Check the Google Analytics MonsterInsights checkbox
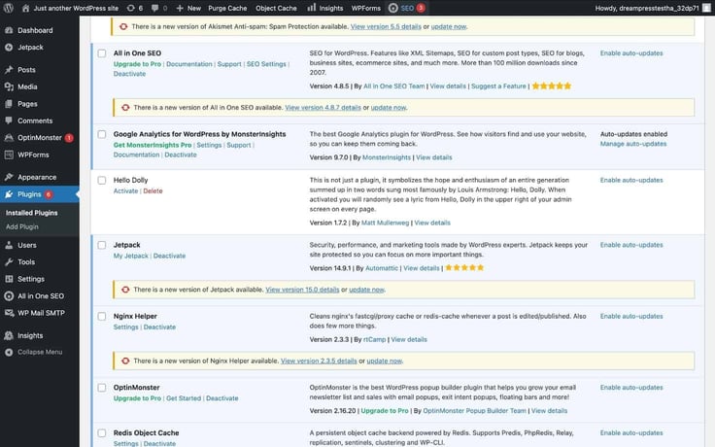Screen dimensions: 715x447 (102, 134)
